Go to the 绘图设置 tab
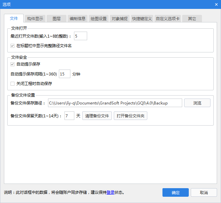The height and width of the screenshot is (203, 221). coord(99,19)
